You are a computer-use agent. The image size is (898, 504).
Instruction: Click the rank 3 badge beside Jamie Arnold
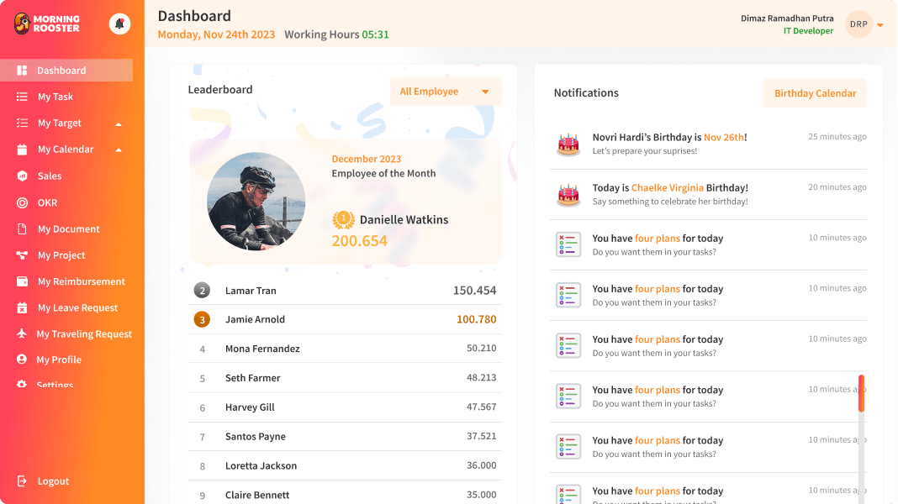point(202,319)
